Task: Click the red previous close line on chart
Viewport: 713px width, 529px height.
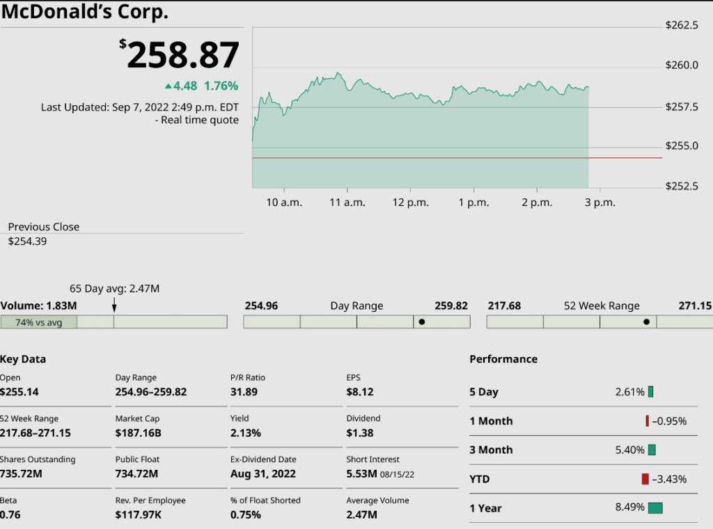Action: [457, 158]
